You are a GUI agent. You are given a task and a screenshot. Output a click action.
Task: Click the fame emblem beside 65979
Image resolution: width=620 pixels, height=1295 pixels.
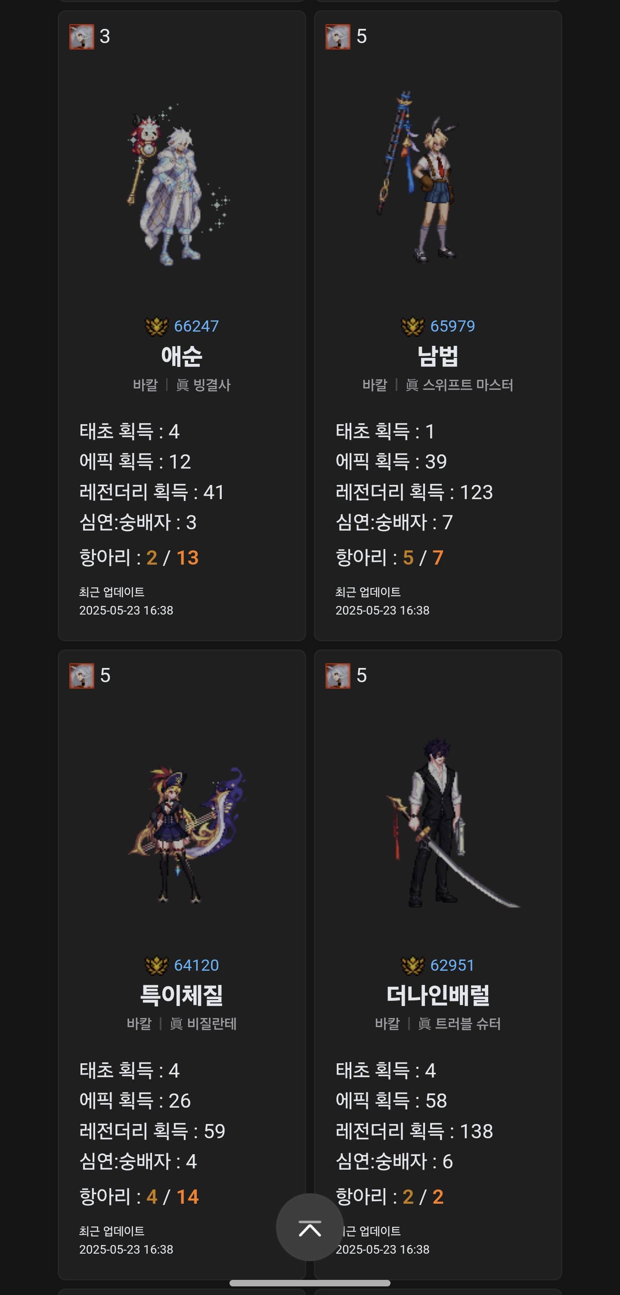coord(412,326)
